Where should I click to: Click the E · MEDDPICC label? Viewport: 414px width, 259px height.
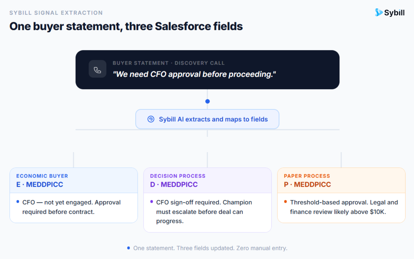pos(40,185)
